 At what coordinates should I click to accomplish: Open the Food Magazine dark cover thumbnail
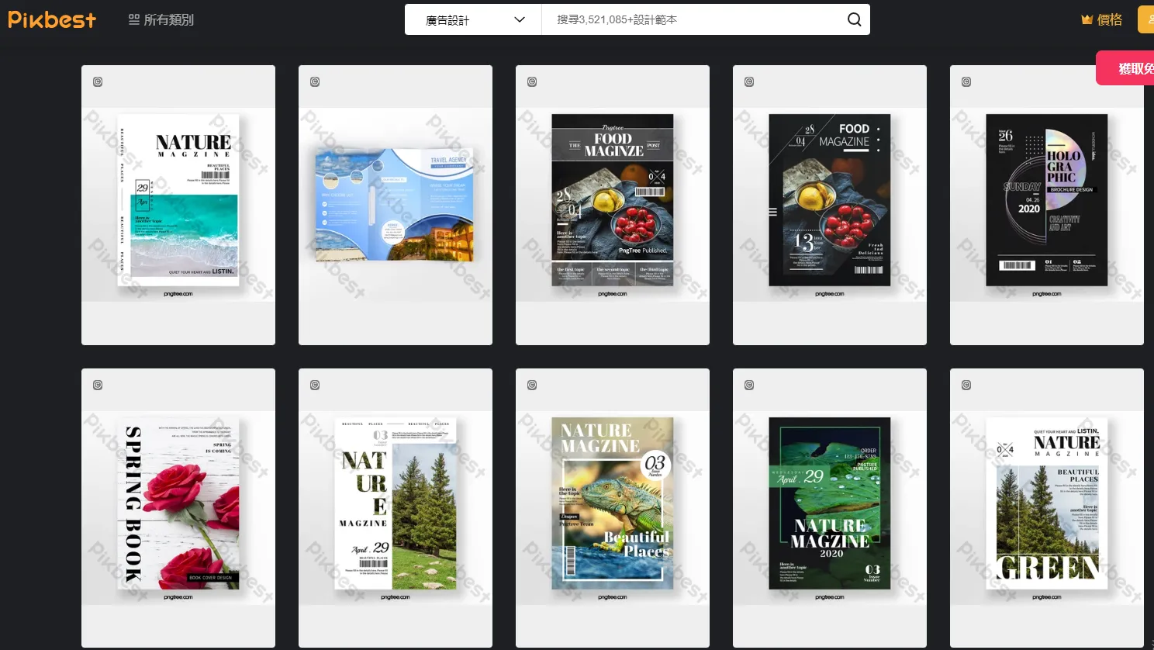pyautogui.click(x=829, y=200)
